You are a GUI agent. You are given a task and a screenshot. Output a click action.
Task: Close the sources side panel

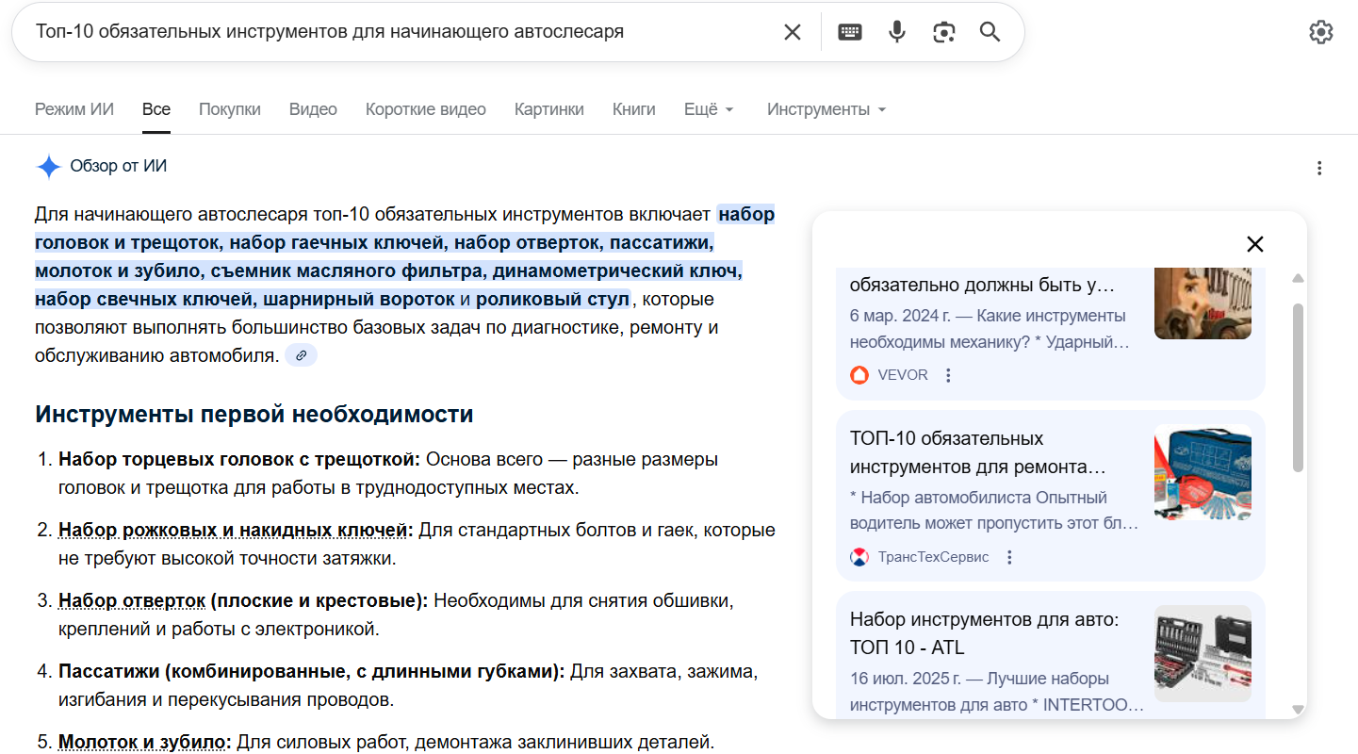(x=1255, y=244)
